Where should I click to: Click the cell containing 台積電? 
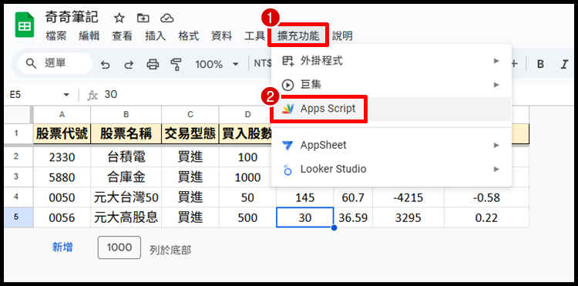[x=126, y=157]
